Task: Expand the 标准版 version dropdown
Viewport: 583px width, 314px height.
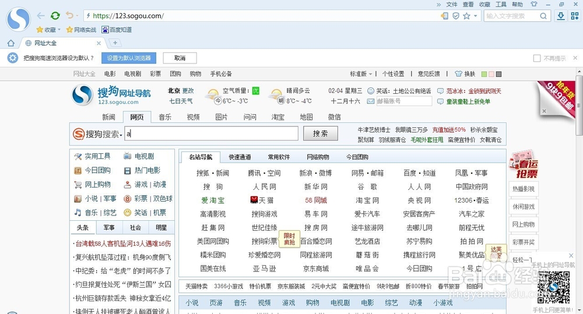Action: pyautogui.click(x=361, y=74)
